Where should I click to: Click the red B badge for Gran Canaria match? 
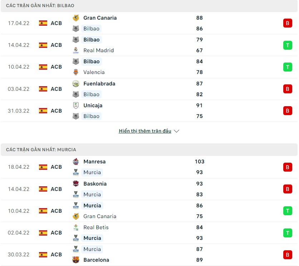[288, 23]
